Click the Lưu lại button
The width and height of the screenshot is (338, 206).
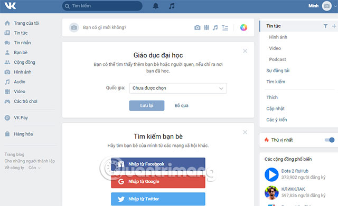[147, 105]
